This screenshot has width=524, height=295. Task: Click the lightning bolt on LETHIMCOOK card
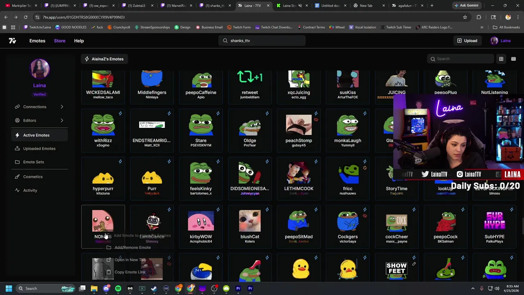(316, 161)
